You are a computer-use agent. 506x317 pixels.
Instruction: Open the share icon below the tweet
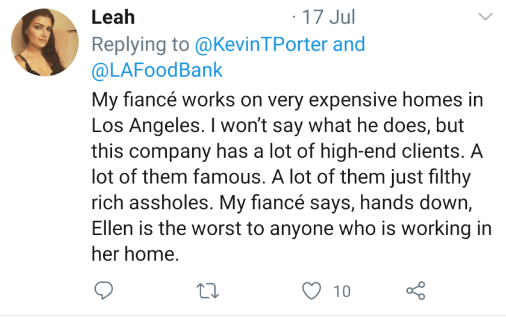416,291
